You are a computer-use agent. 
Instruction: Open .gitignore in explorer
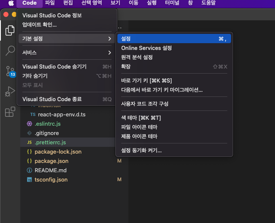point(46,133)
